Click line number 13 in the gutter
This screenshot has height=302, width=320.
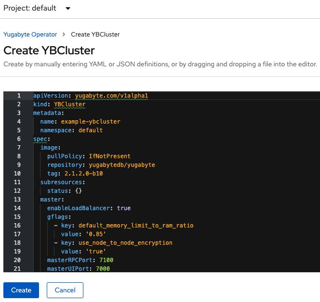[17, 200]
